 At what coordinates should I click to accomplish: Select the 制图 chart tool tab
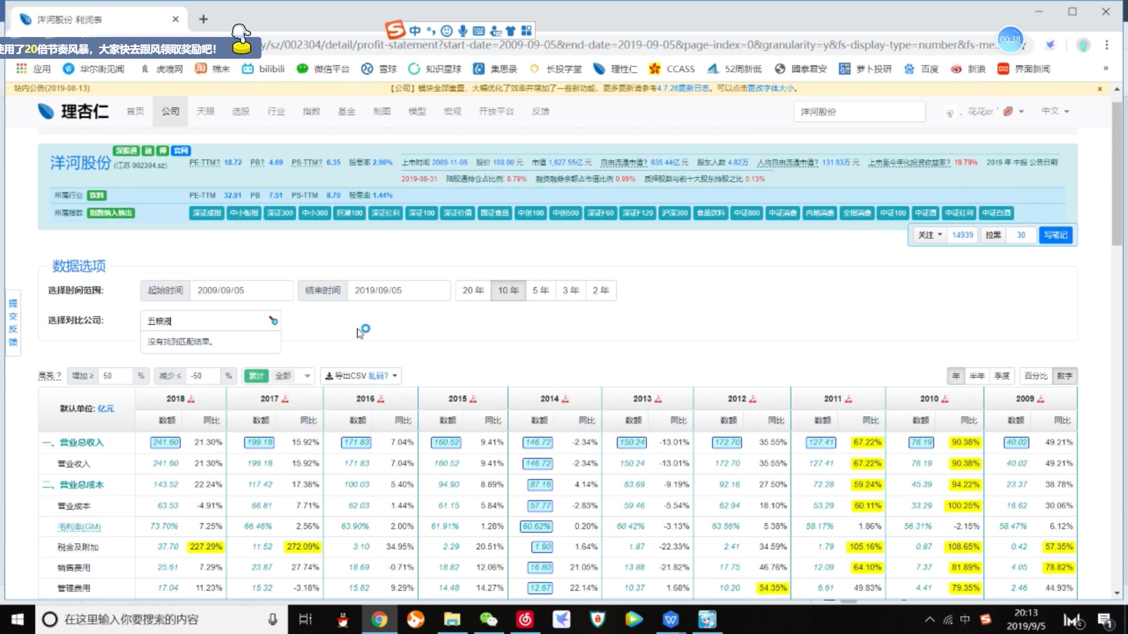[382, 111]
